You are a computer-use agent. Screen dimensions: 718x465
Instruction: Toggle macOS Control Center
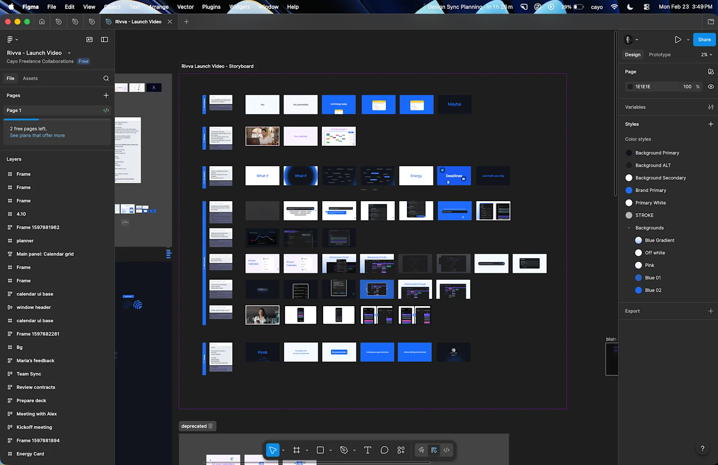pos(647,7)
